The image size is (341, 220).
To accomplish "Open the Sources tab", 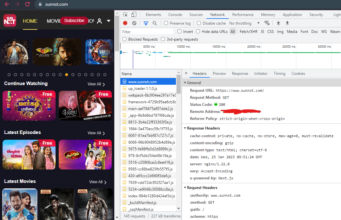I will (x=196, y=15).
